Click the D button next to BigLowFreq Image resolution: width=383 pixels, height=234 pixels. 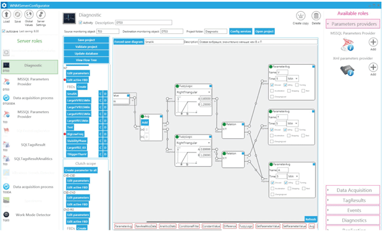click(105, 134)
